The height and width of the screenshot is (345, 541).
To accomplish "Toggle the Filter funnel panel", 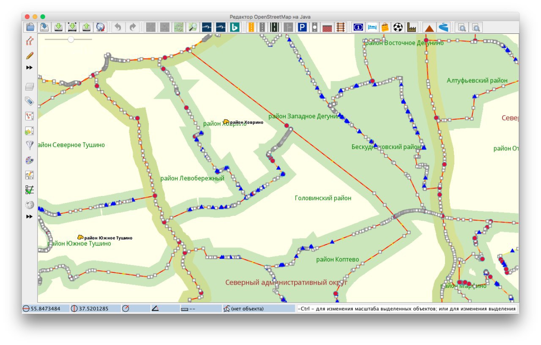I will point(29,146).
